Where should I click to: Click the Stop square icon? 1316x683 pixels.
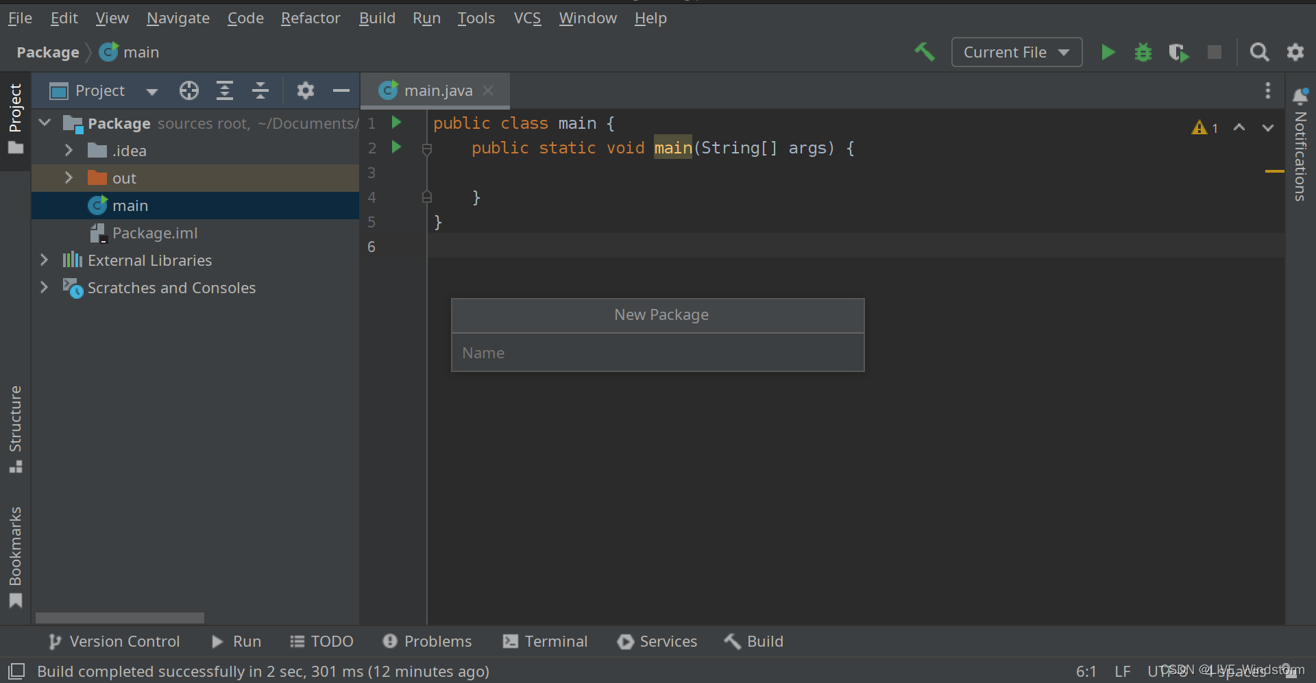pos(1215,52)
